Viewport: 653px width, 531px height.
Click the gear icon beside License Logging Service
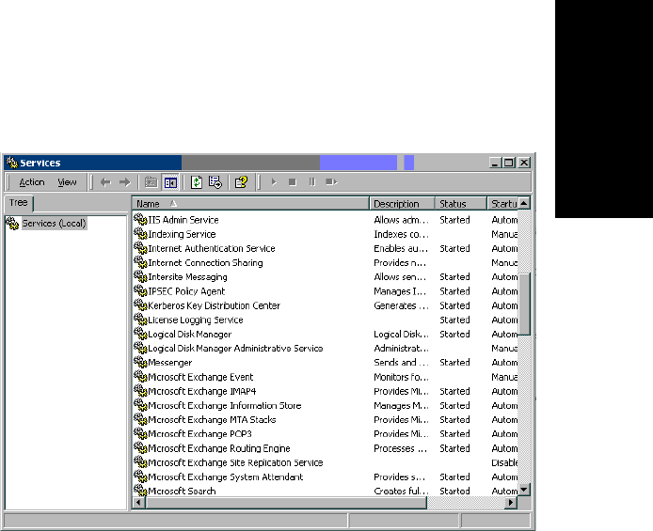click(x=140, y=319)
